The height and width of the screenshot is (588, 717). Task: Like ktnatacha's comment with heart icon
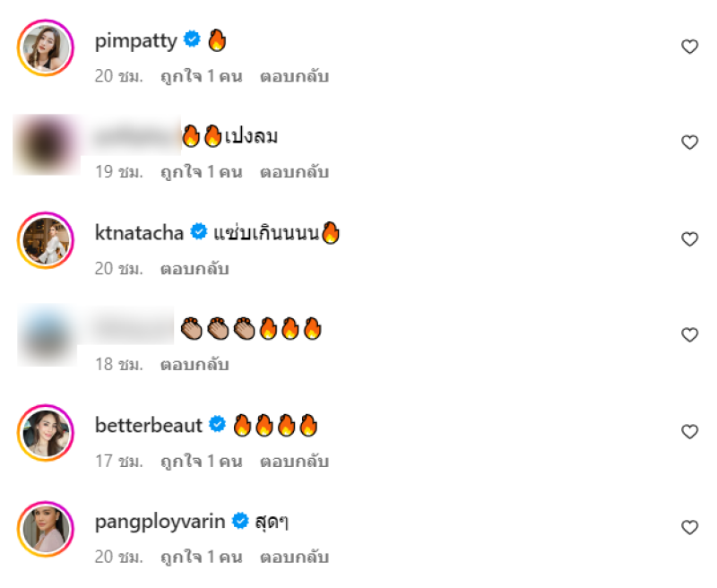point(689,239)
